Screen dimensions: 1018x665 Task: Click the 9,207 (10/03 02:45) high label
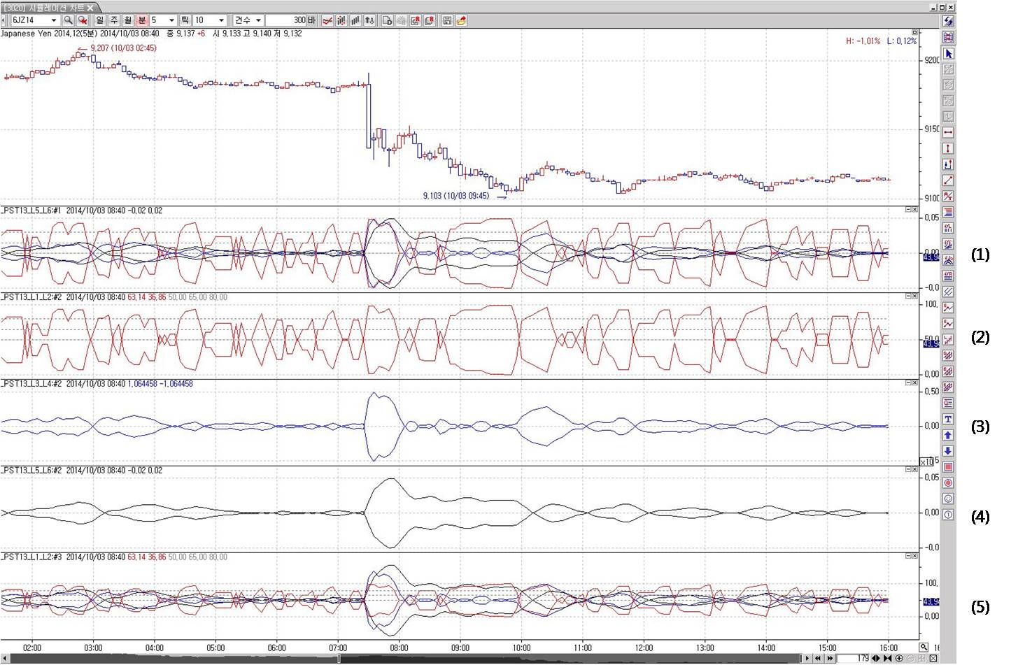(123, 48)
